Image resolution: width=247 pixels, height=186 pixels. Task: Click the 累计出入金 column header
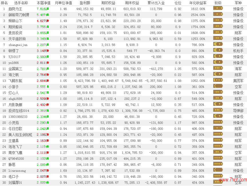[x=156, y=3]
